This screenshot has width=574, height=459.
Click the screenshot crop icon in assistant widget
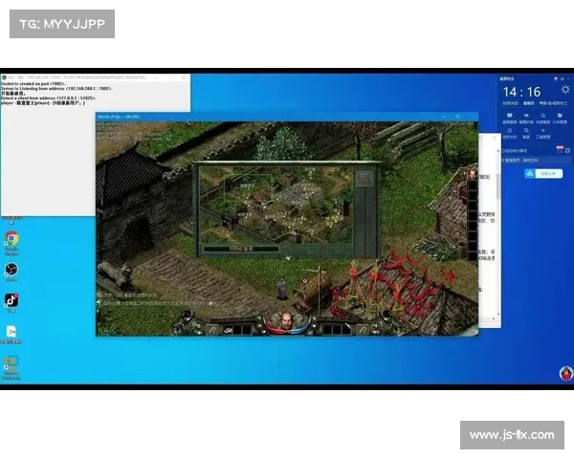[x=526, y=131]
